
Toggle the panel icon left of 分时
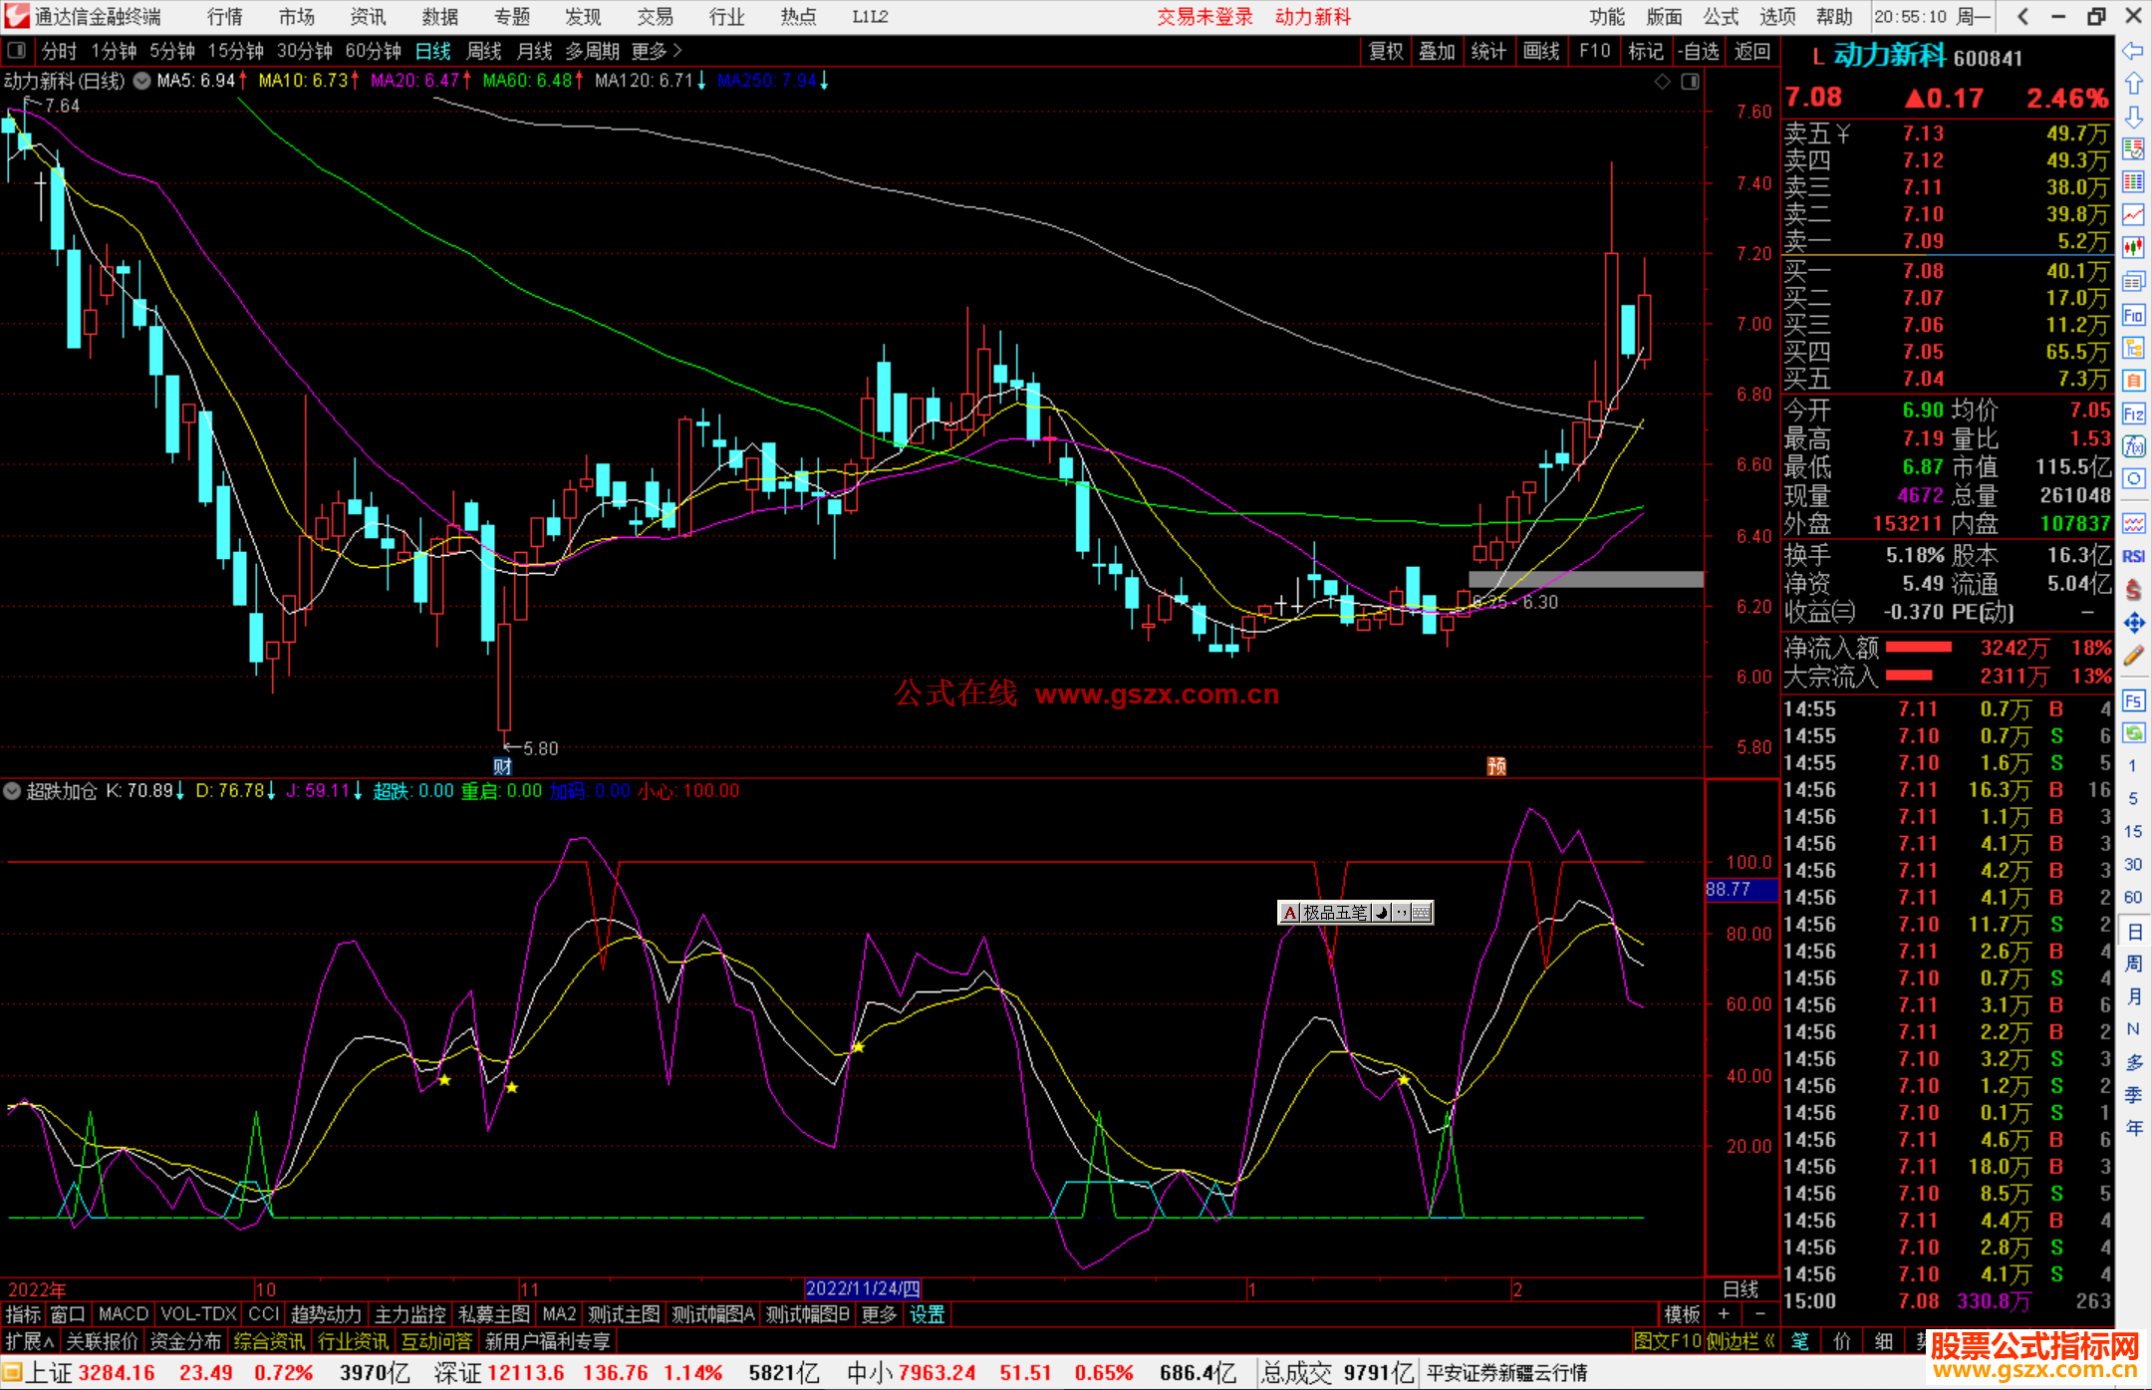pyautogui.click(x=17, y=50)
